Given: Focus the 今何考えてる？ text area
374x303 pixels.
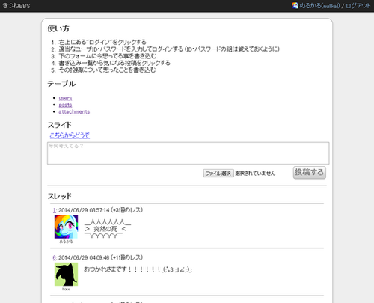Looking at the screenshot, I should pos(188,153).
